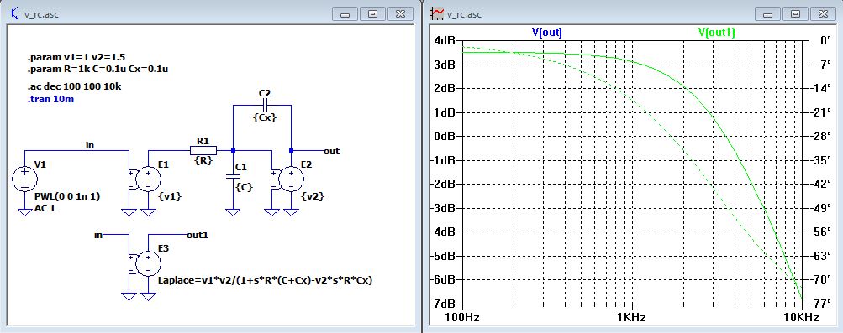Select the E2 controlled source symbol
843x333 pixels.
click(291, 179)
